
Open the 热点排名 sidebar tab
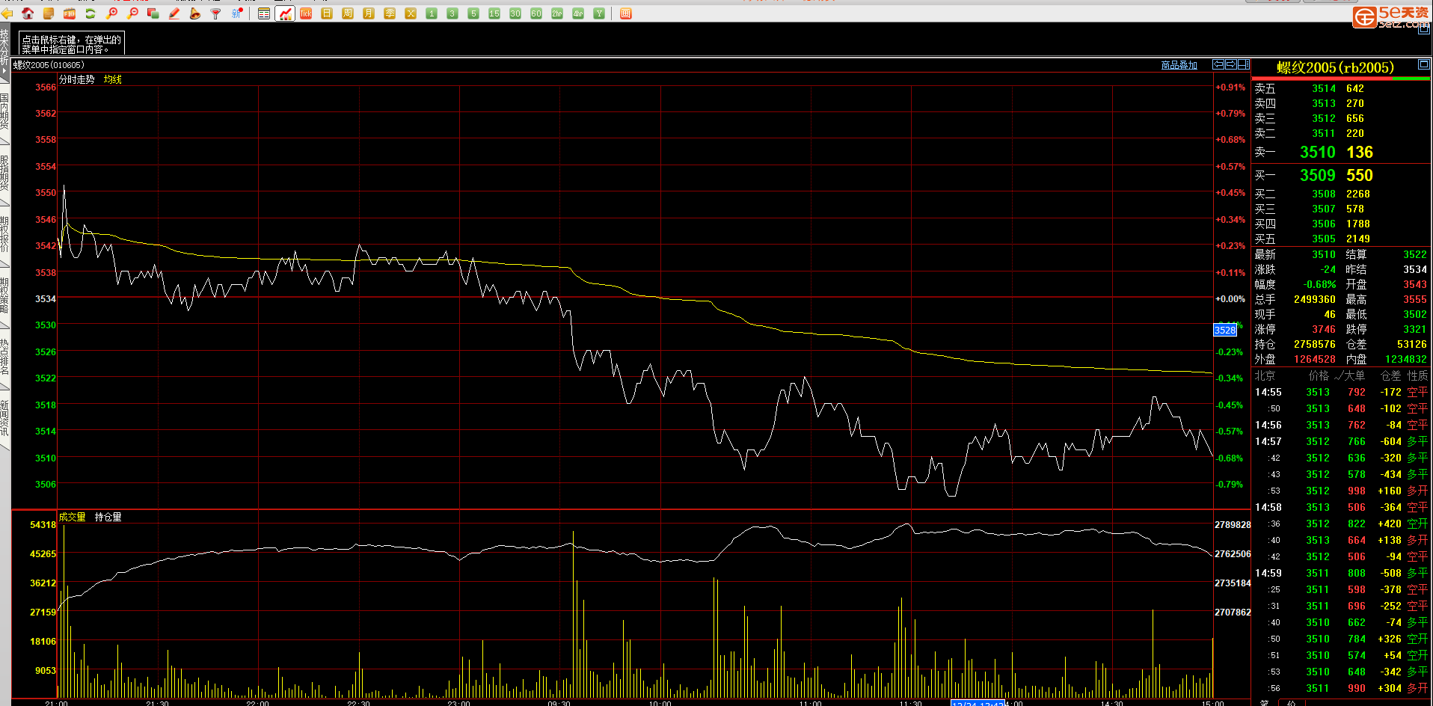(x=4, y=357)
